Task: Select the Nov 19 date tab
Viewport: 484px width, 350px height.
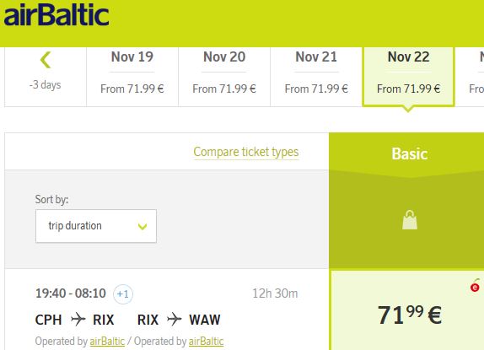Action: [132, 76]
